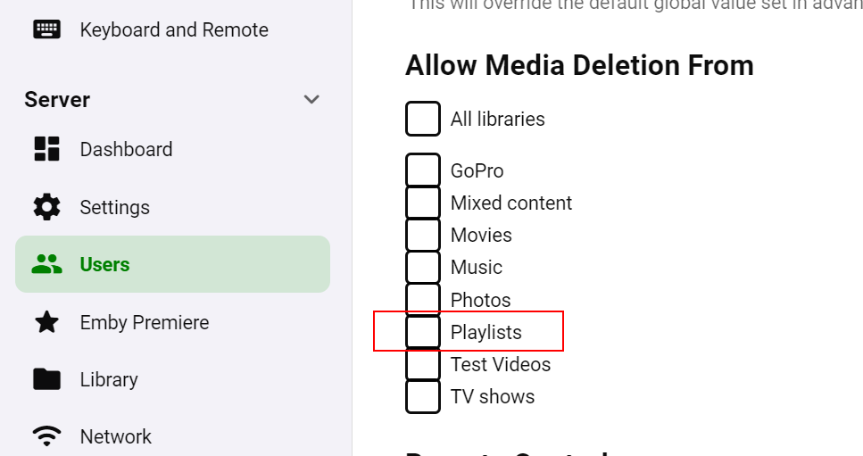Check the GoPro library checkbox
863x456 pixels.
pos(423,170)
